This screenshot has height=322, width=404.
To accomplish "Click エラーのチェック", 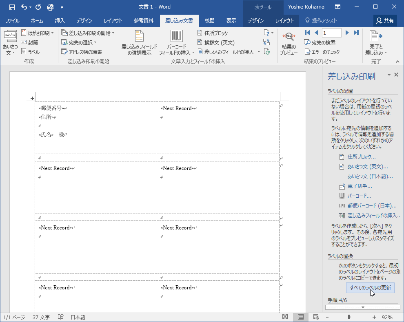I will pyautogui.click(x=322, y=52).
